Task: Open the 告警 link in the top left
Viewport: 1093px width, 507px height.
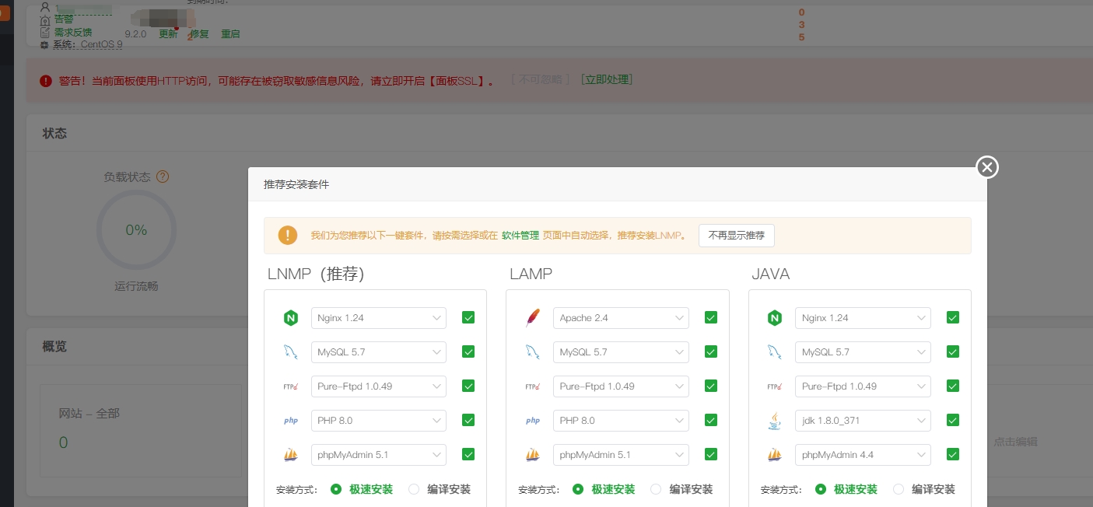Action: [63, 19]
